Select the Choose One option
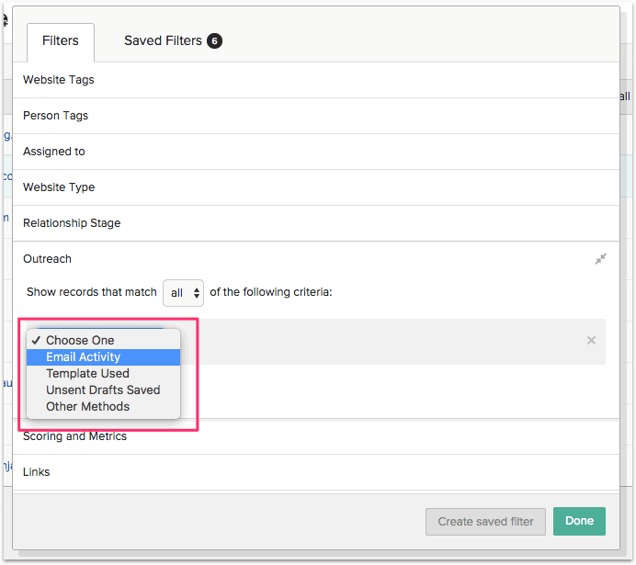 coord(80,341)
